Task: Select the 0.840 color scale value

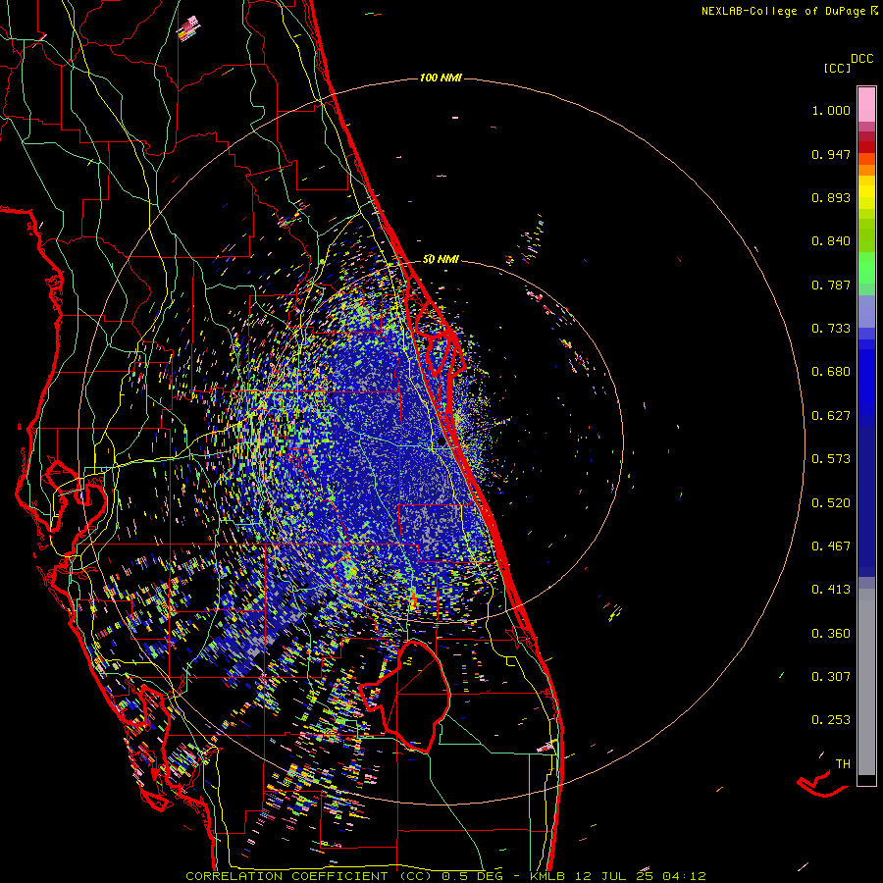Action: pyautogui.click(x=831, y=241)
